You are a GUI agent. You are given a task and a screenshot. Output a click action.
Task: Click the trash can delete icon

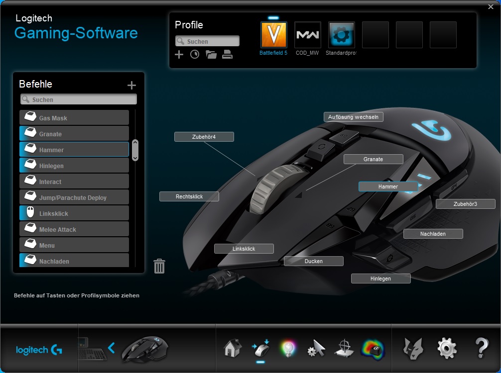[159, 266]
